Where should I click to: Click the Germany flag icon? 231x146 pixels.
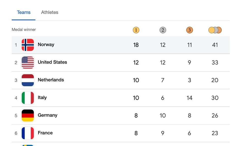(28, 116)
